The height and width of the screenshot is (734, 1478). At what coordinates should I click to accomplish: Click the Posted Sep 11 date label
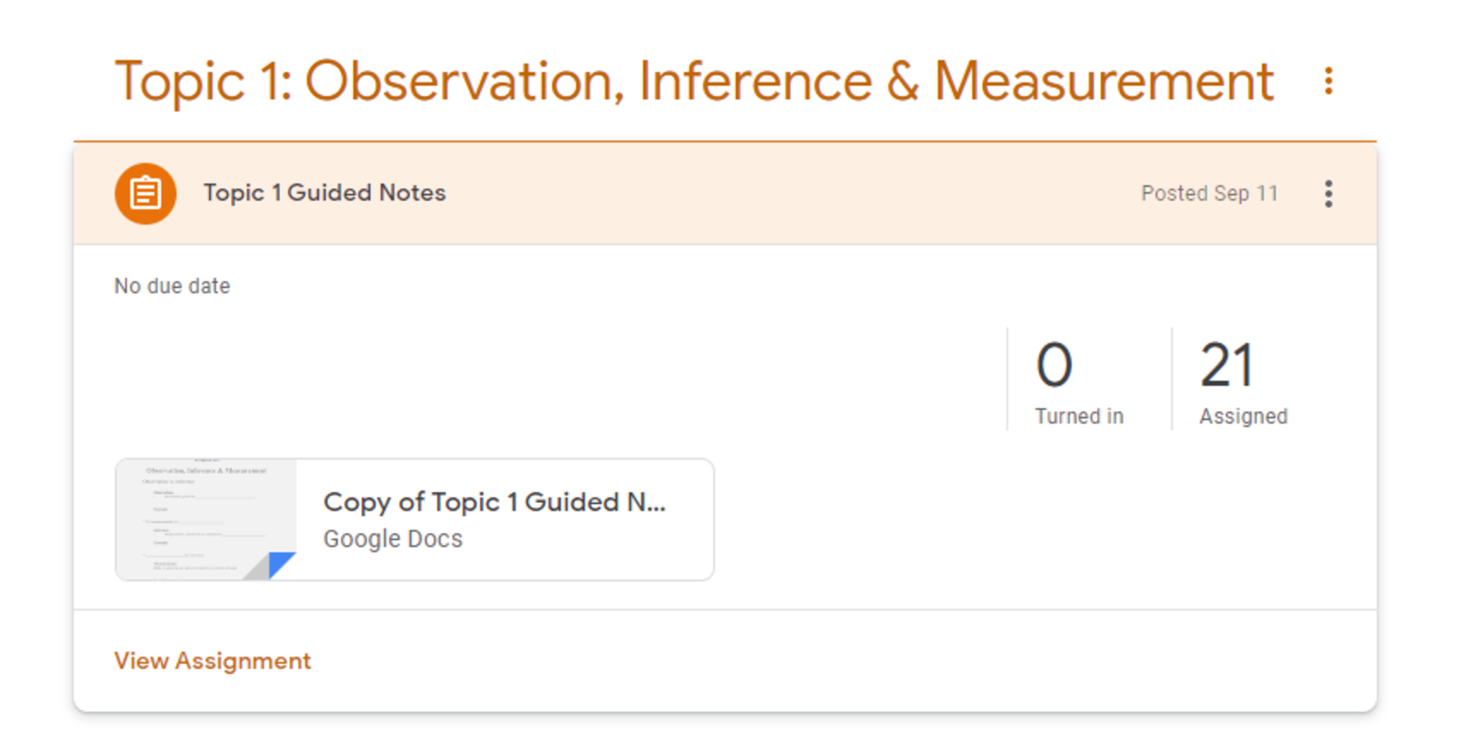1209,193
